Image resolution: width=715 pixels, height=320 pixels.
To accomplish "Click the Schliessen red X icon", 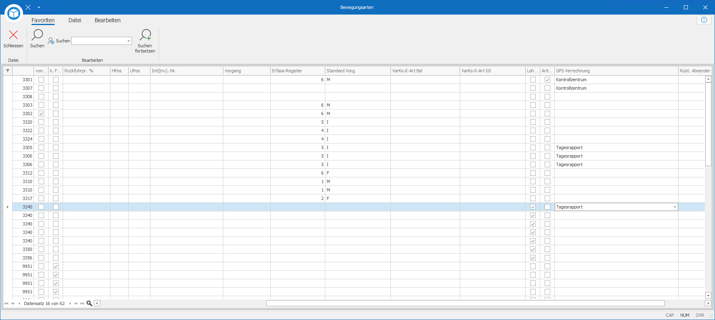I will coord(13,35).
